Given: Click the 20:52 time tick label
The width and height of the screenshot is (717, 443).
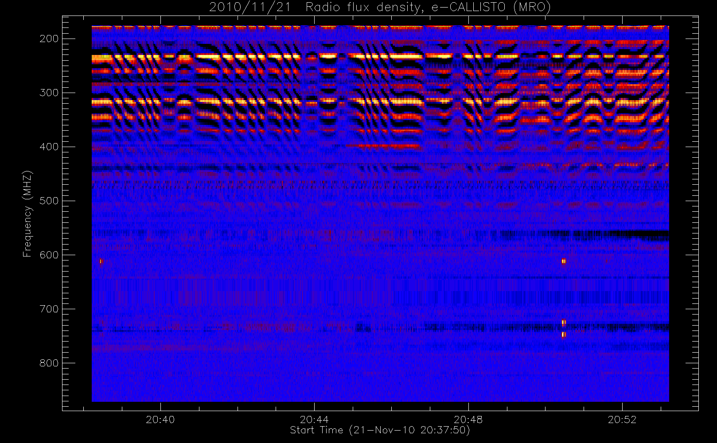Looking at the screenshot, I should point(622,420).
